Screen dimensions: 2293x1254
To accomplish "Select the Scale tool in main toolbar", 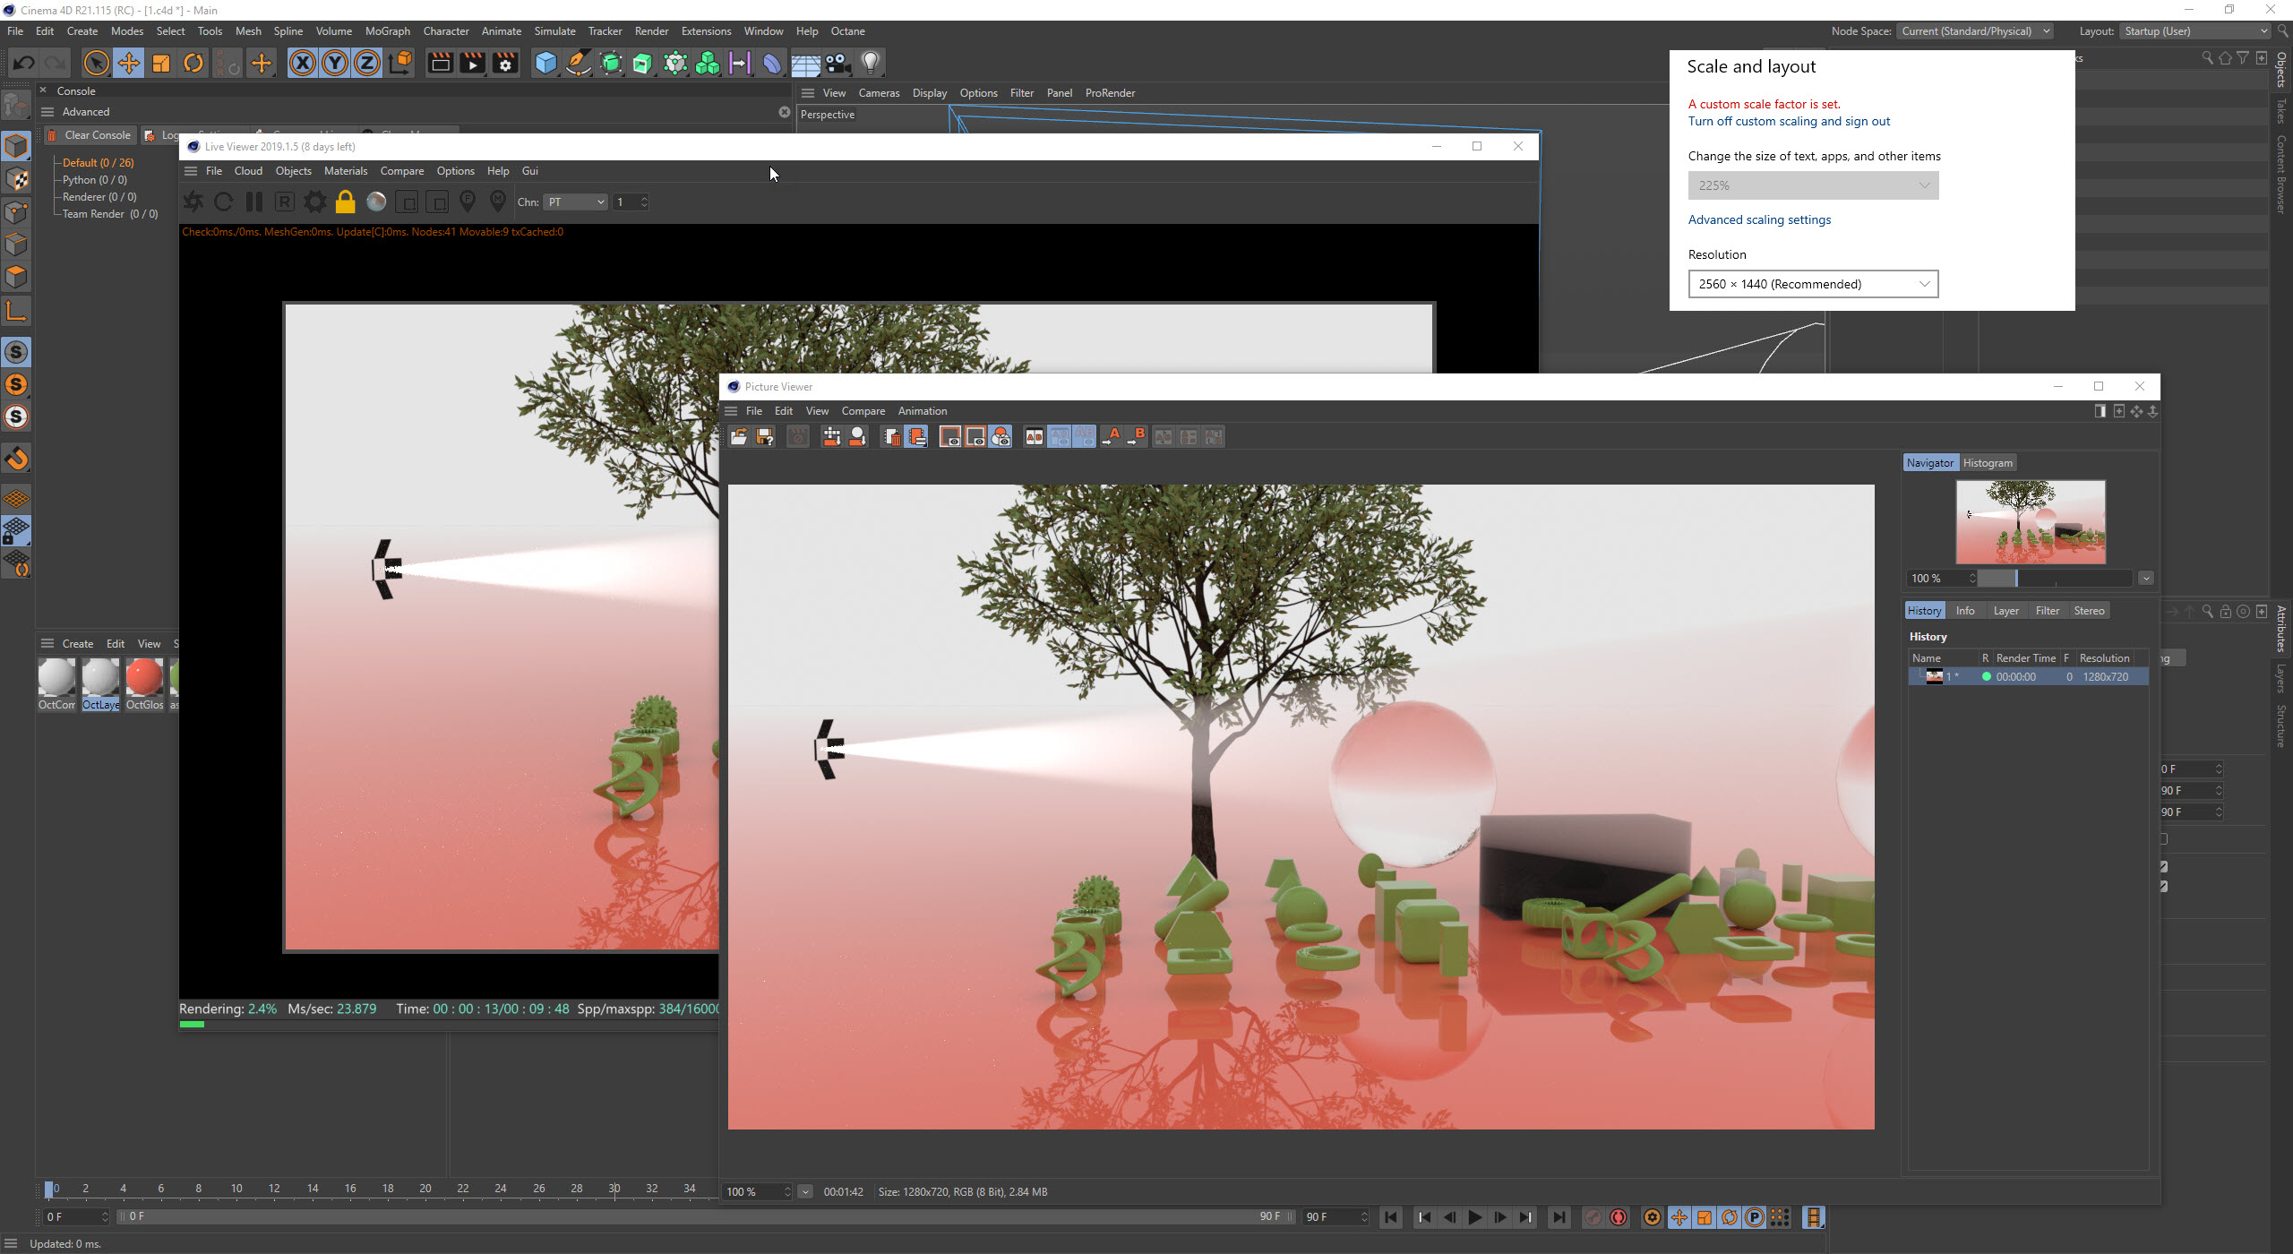I will [161, 63].
